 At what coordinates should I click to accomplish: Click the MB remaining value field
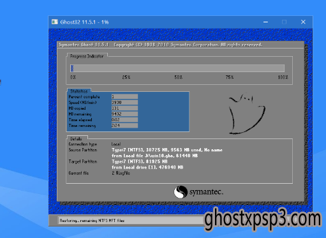[x=124, y=114]
